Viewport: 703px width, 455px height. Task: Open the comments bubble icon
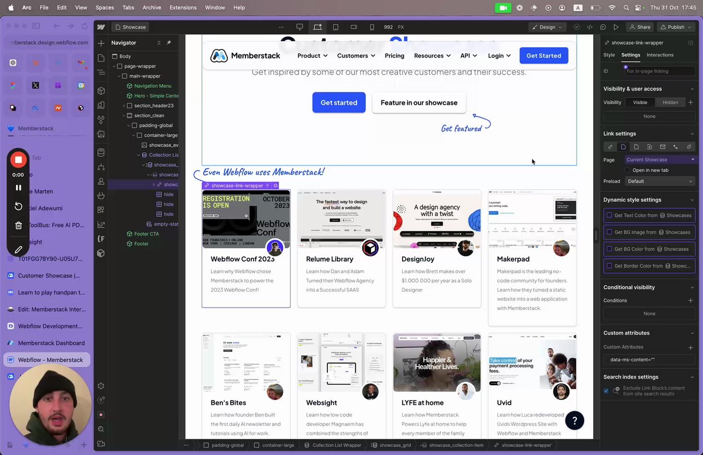point(602,27)
